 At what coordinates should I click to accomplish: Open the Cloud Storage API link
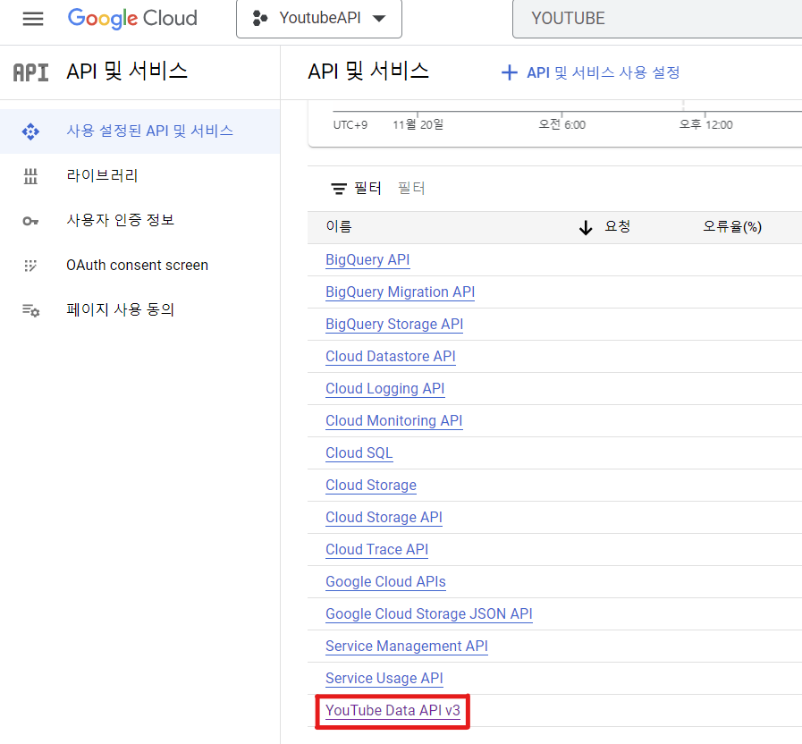[384, 518]
